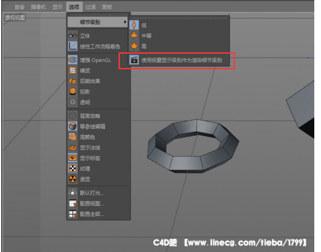
Task: Click the dotted grip icon in menu bar
Action: point(8,7)
